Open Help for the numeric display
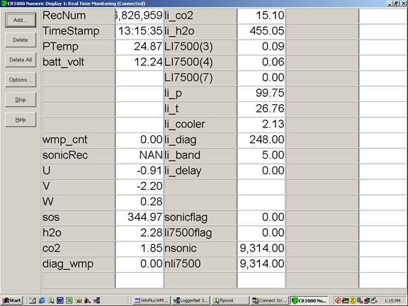 pos(21,120)
